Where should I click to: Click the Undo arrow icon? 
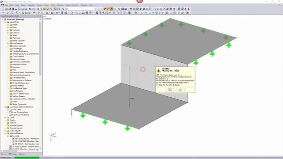(x=30, y=9)
